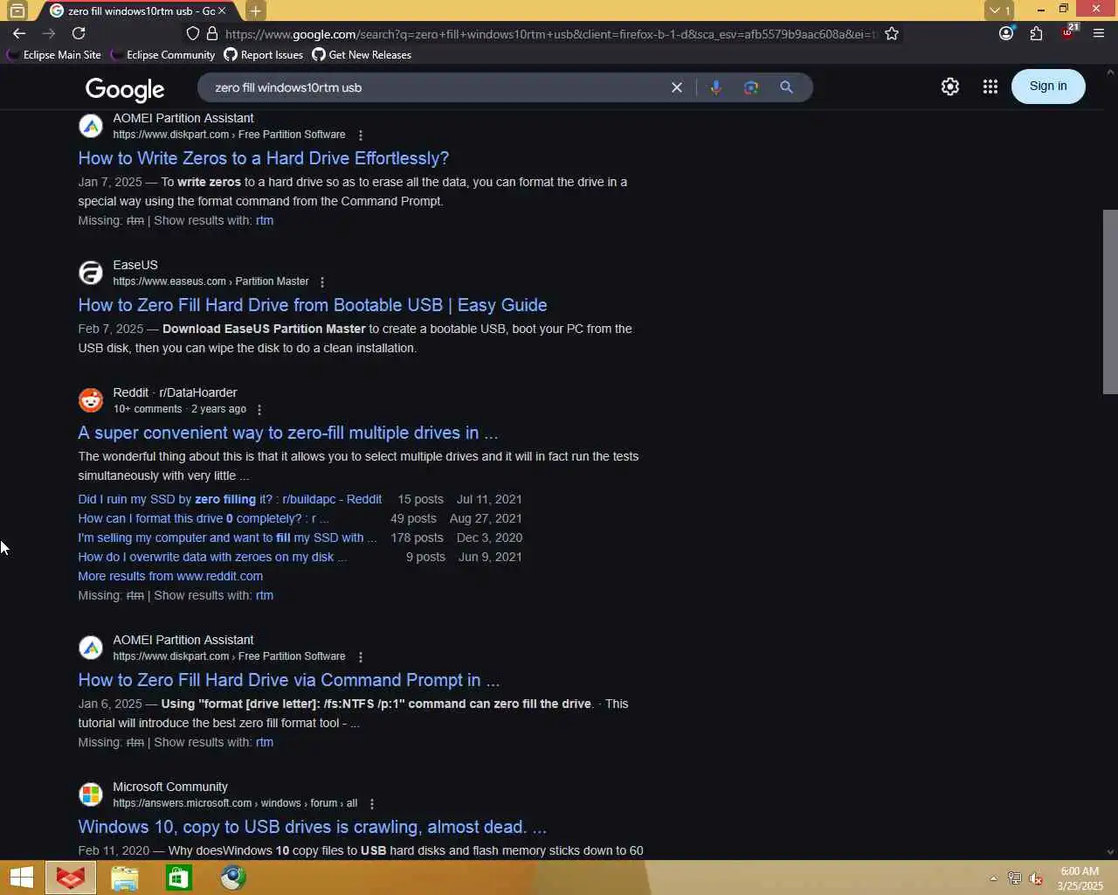Click the EaseUS site favicon
The width and height of the screenshot is (1118, 895).
pyautogui.click(x=91, y=273)
